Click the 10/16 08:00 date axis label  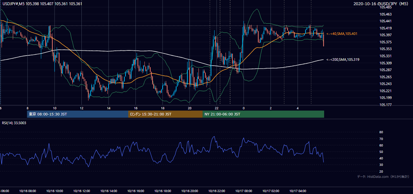(27, 191)
